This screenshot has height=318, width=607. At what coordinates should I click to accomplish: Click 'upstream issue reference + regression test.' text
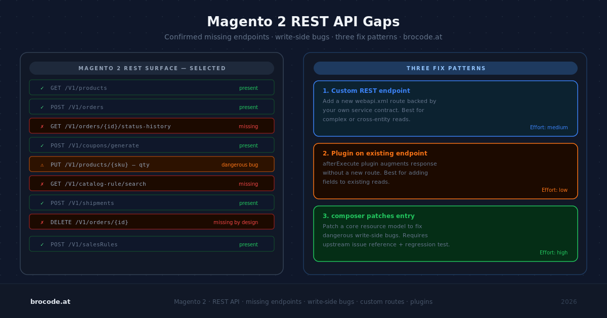(386, 244)
